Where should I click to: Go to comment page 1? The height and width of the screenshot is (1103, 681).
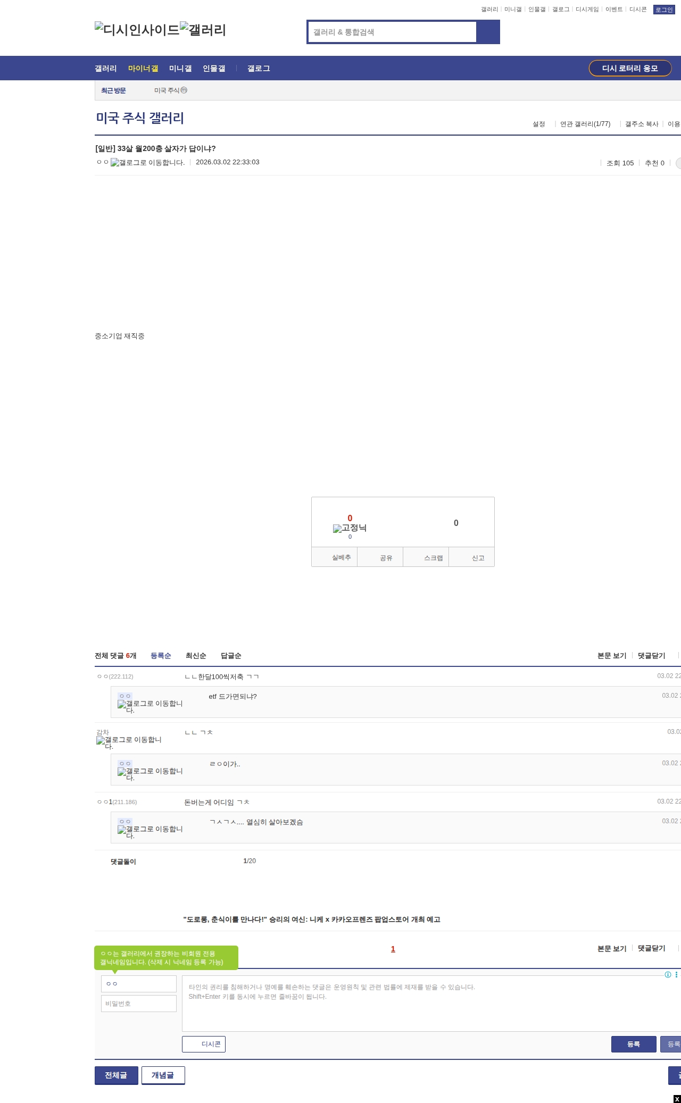(393, 949)
